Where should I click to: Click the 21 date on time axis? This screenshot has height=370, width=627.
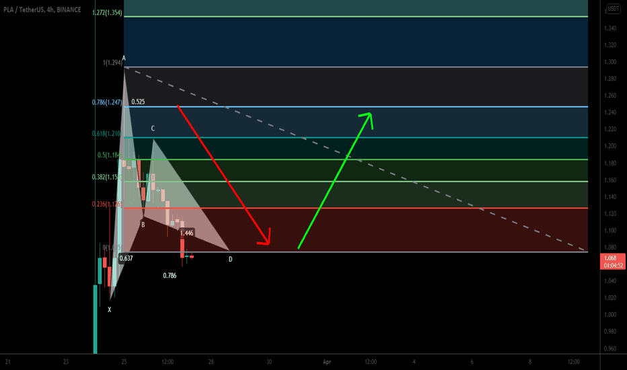[7, 362]
